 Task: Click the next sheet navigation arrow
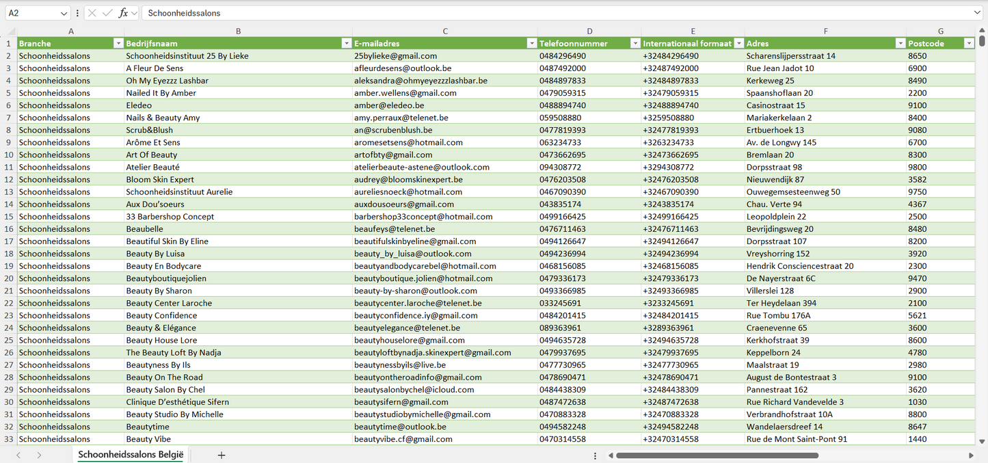39,455
